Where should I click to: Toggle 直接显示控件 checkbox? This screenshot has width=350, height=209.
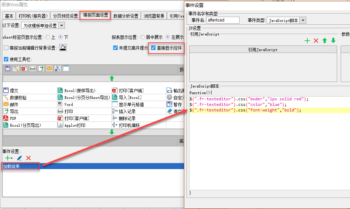click(153, 48)
